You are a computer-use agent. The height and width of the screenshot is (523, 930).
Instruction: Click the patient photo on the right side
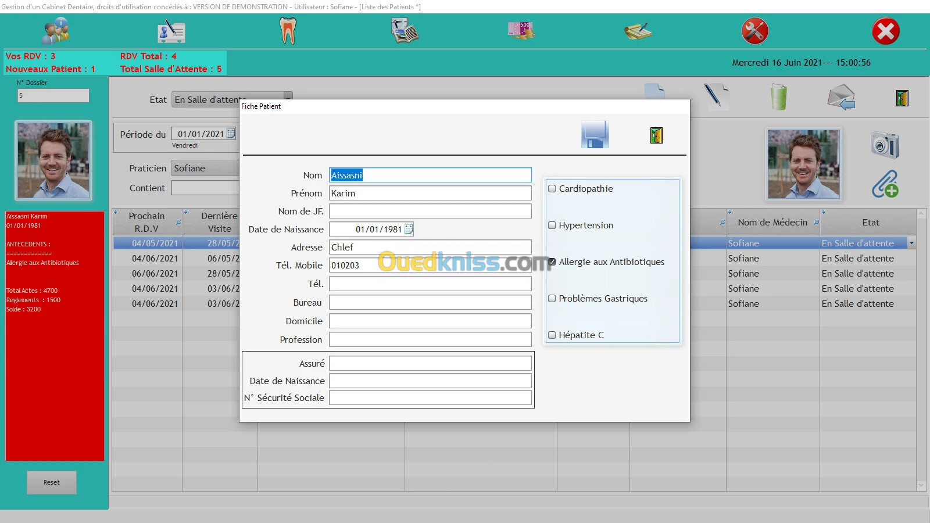point(803,164)
